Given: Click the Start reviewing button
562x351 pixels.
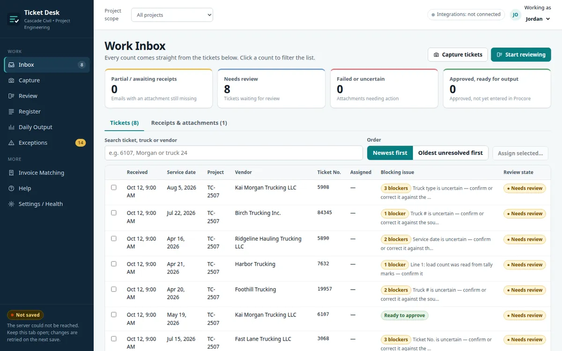Looking at the screenshot, I should click(521, 55).
